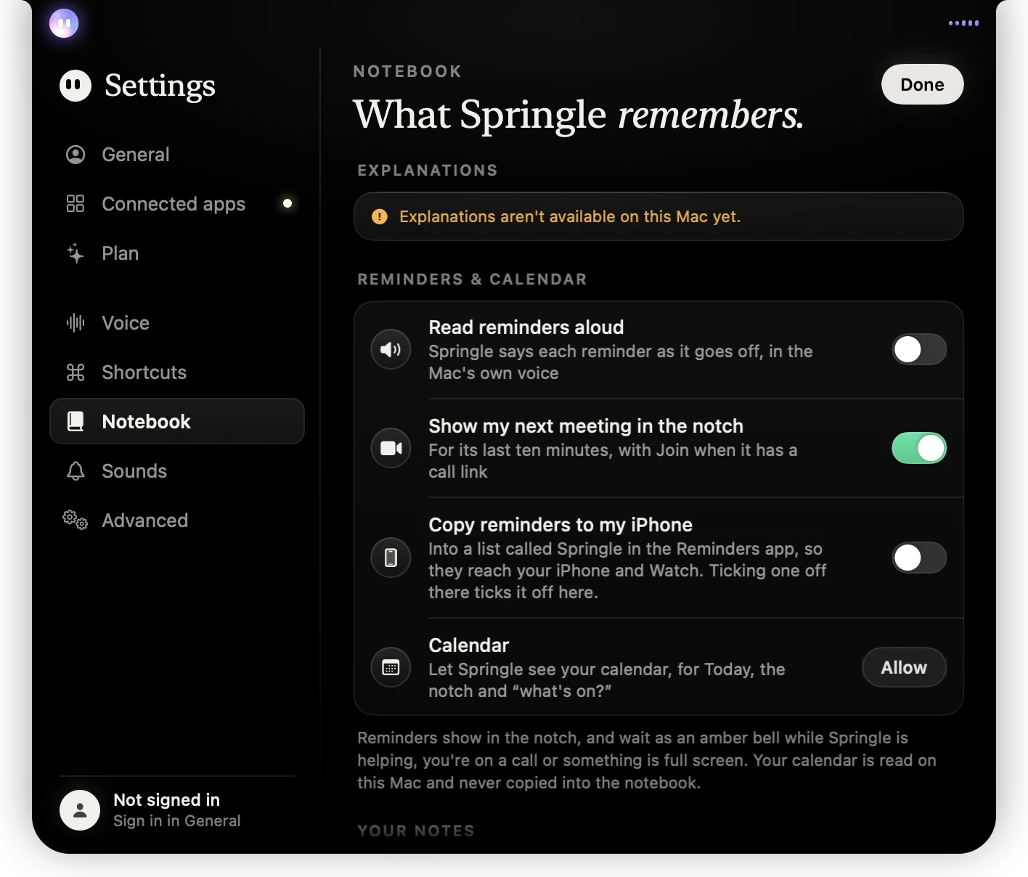The width and height of the screenshot is (1028, 877).
Task: Click the Notebook book icon
Action: coord(76,422)
